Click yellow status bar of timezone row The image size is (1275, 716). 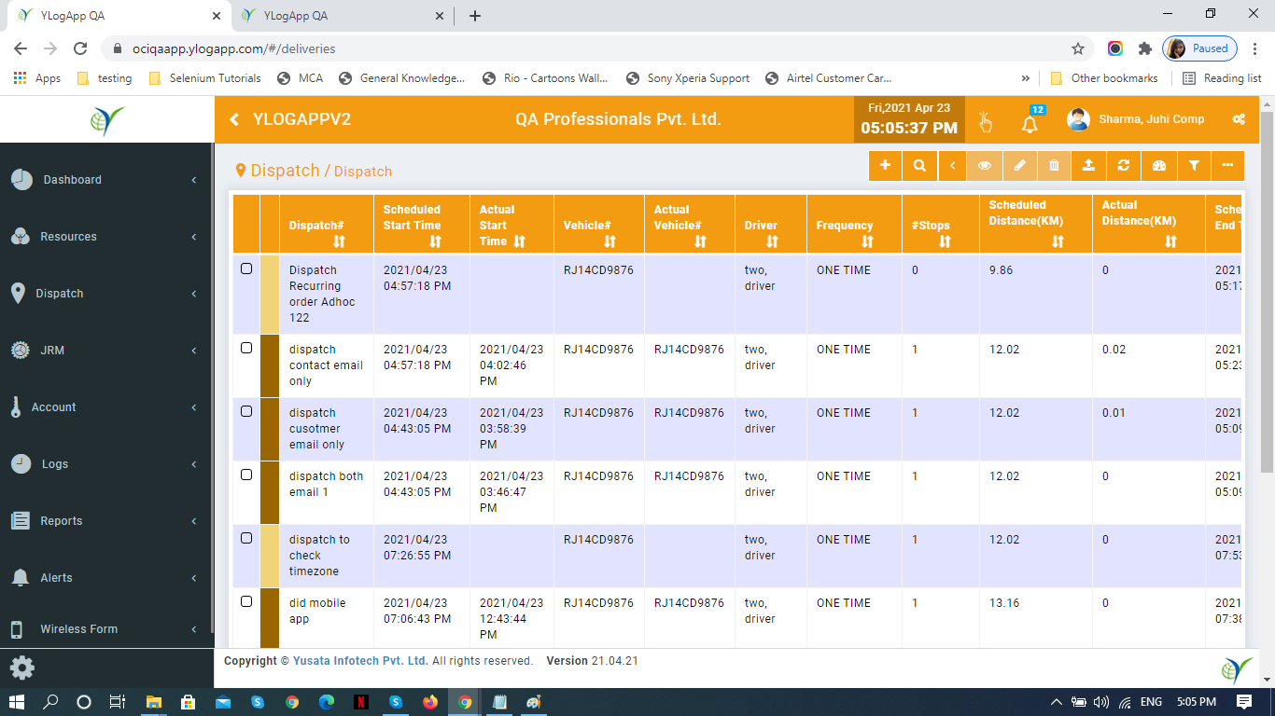pyautogui.click(x=269, y=556)
